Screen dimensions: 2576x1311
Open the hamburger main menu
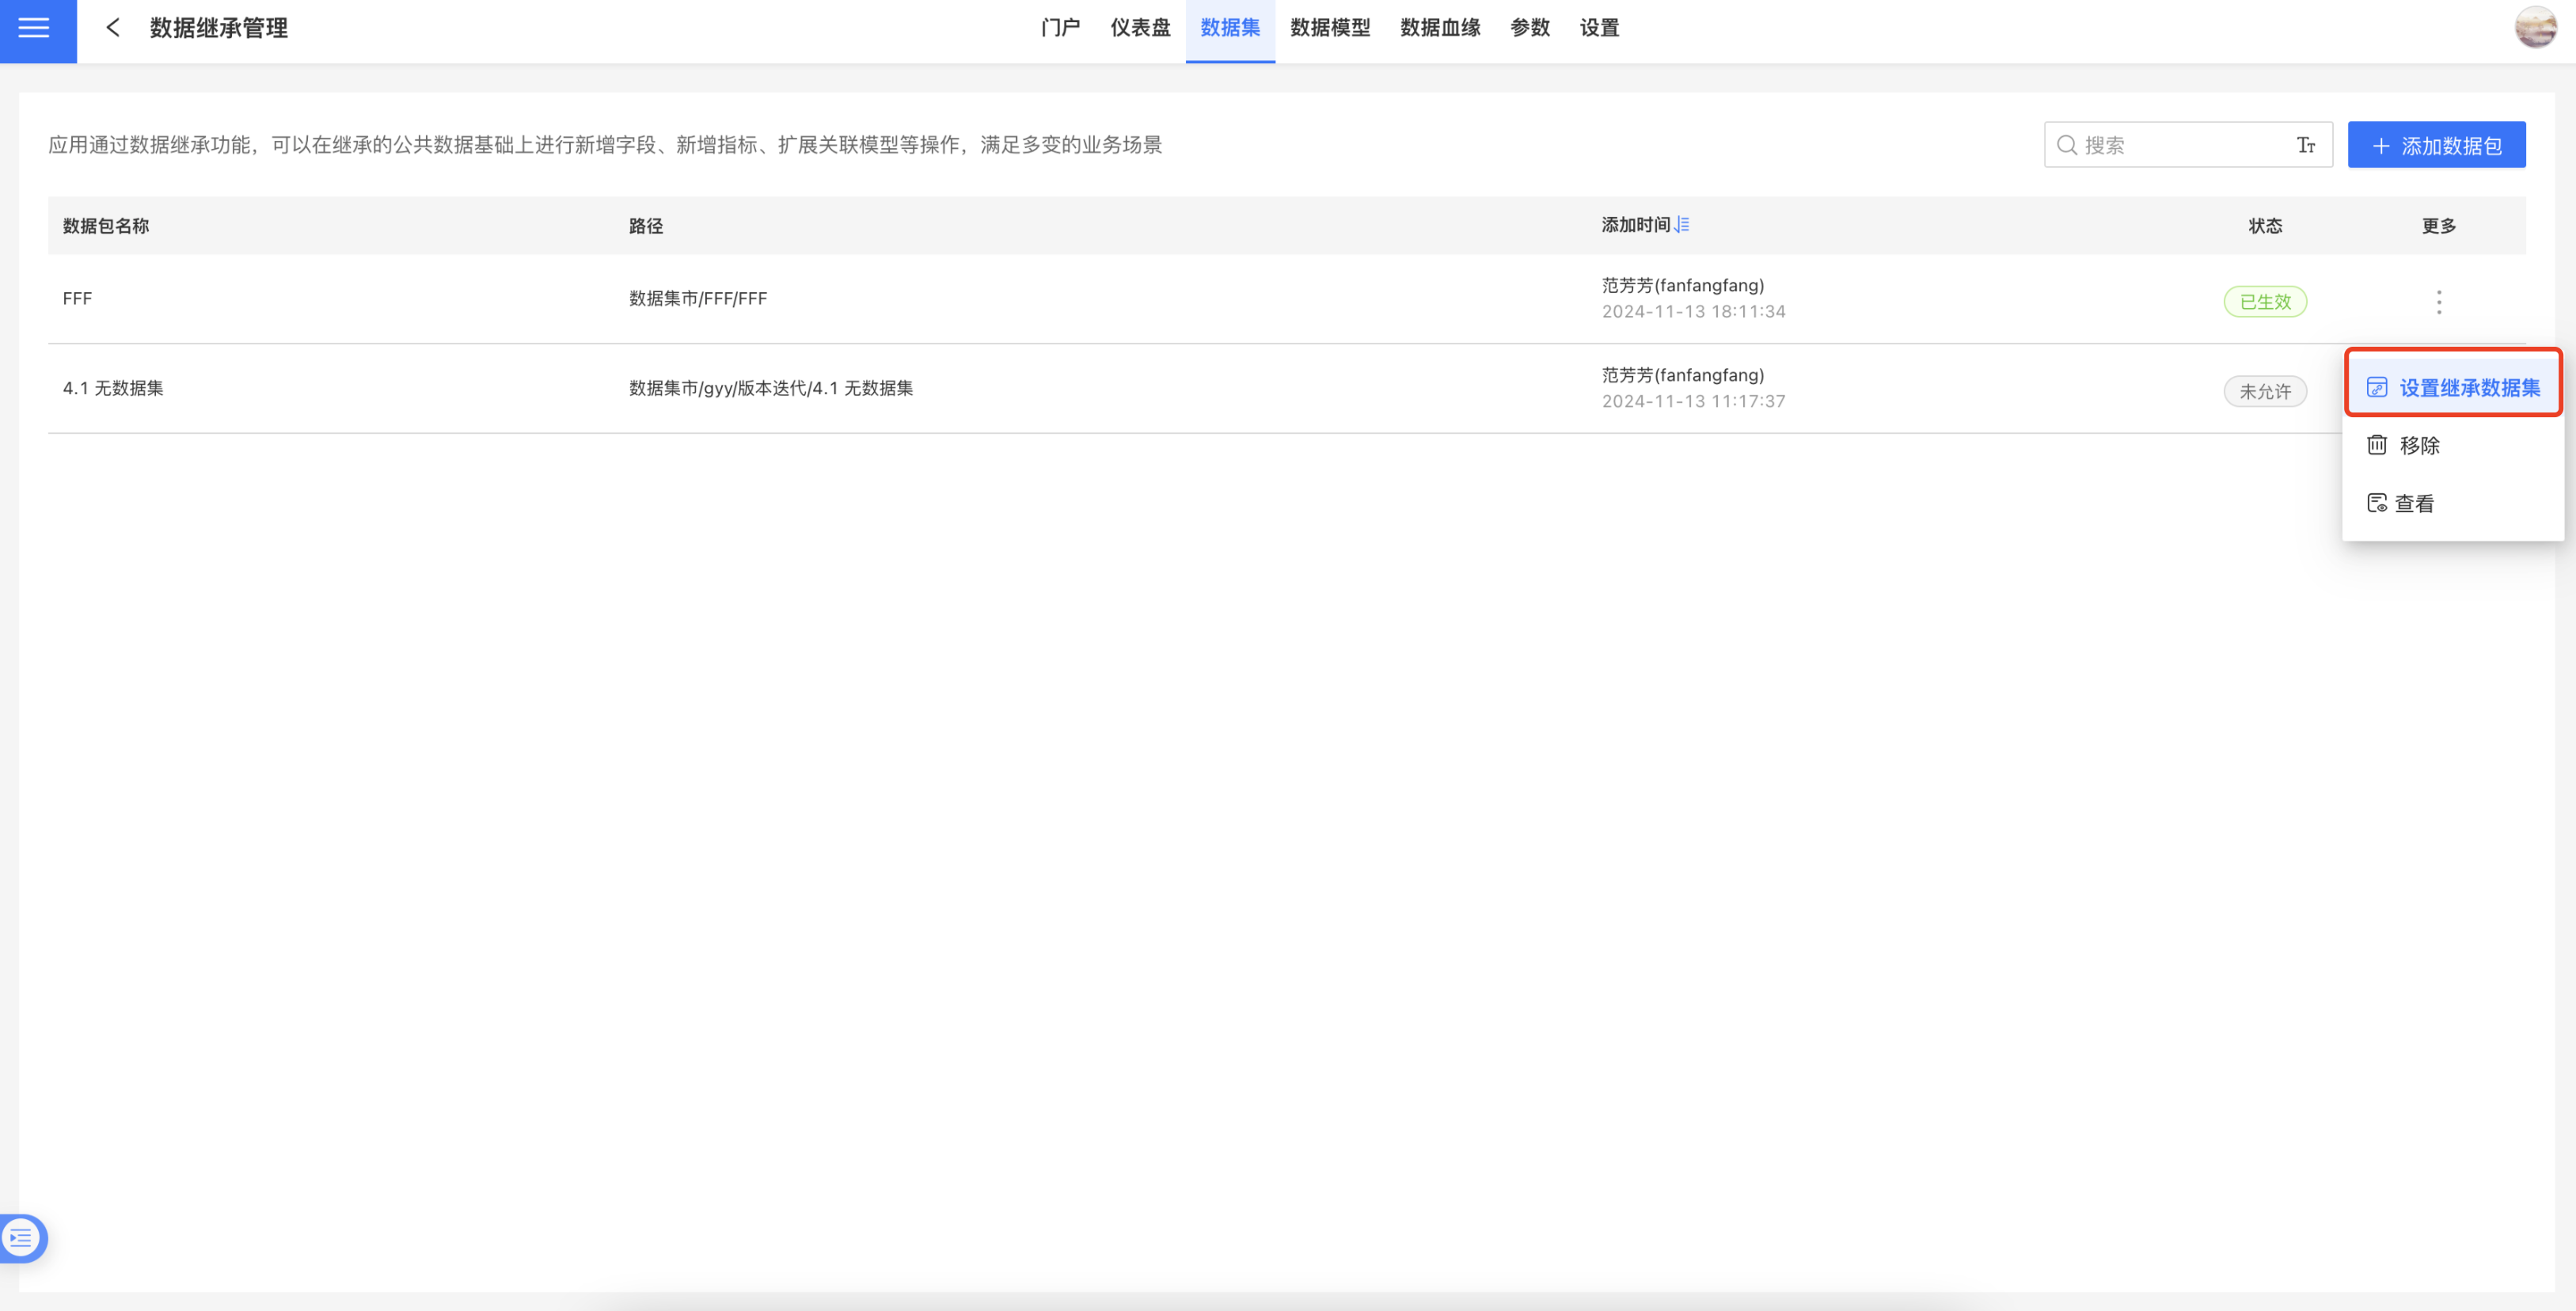pos(34,28)
